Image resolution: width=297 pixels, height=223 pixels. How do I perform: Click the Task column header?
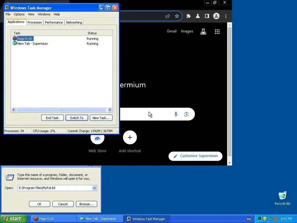point(48,33)
